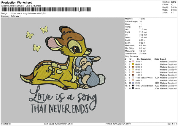Viewport: 178px width, 126px height.
Task: Click the Min Stitch value 0.1 mm
Action: [x=143, y=48]
